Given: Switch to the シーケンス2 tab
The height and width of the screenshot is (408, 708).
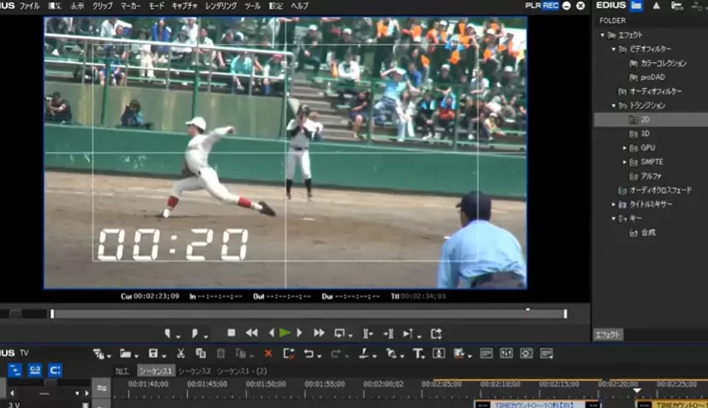Looking at the screenshot, I should (195, 371).
